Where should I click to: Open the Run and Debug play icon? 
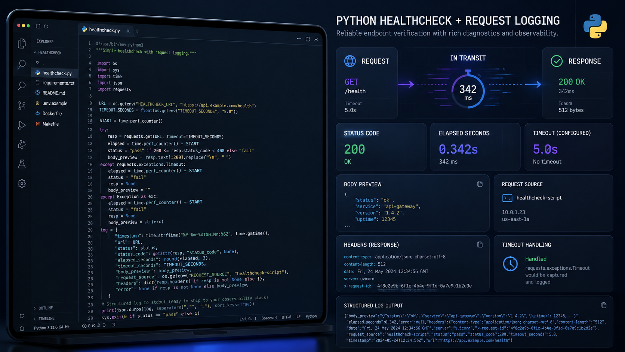[22, 125]
